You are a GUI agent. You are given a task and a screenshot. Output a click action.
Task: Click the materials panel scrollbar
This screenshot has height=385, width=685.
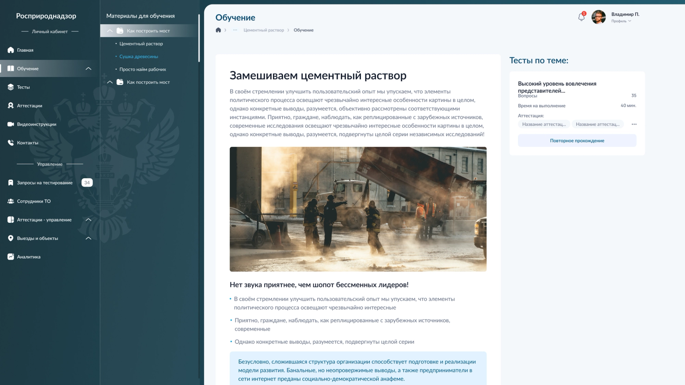pyautogui.click(x=199, y=38)
